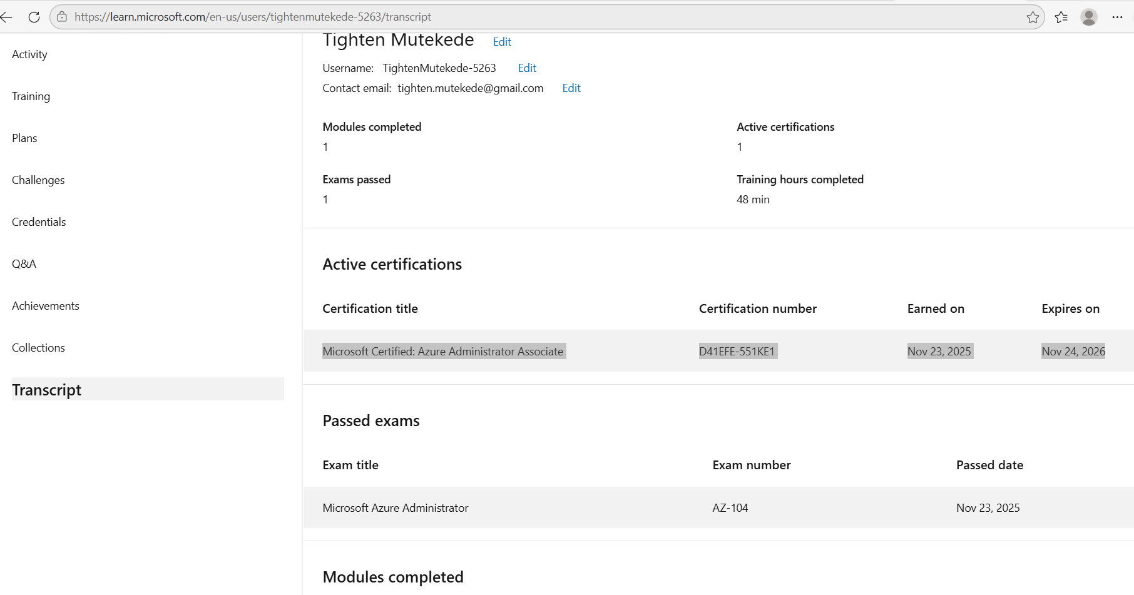Open the Credentials page
1134x595 pixels.
pos(39,222)
